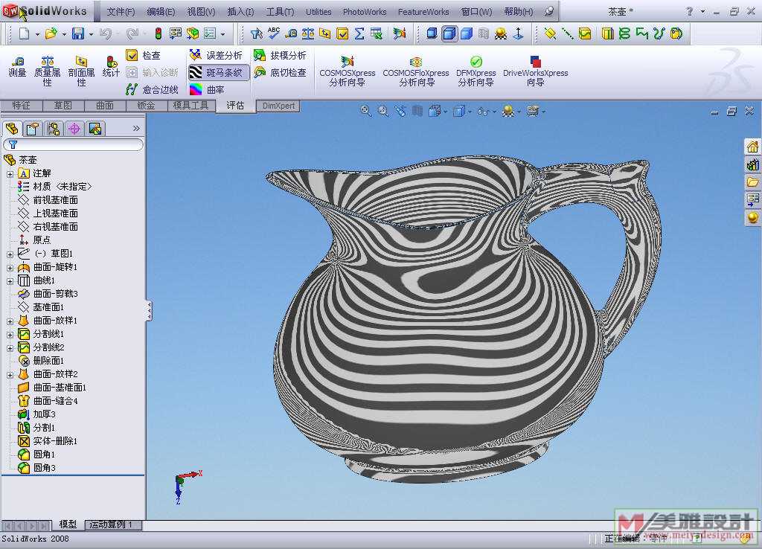This screenshot has width=762, height=549.
Task: Open the PropertyManager tab icon
Action: point(32,129)
